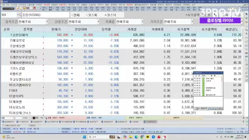The image size is (249, 140).
Task: Select the 이오테크닉스 stock name
Action: 22,113
